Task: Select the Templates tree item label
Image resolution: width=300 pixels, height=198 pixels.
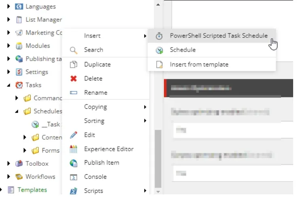Action: click(x=32, y=190)
